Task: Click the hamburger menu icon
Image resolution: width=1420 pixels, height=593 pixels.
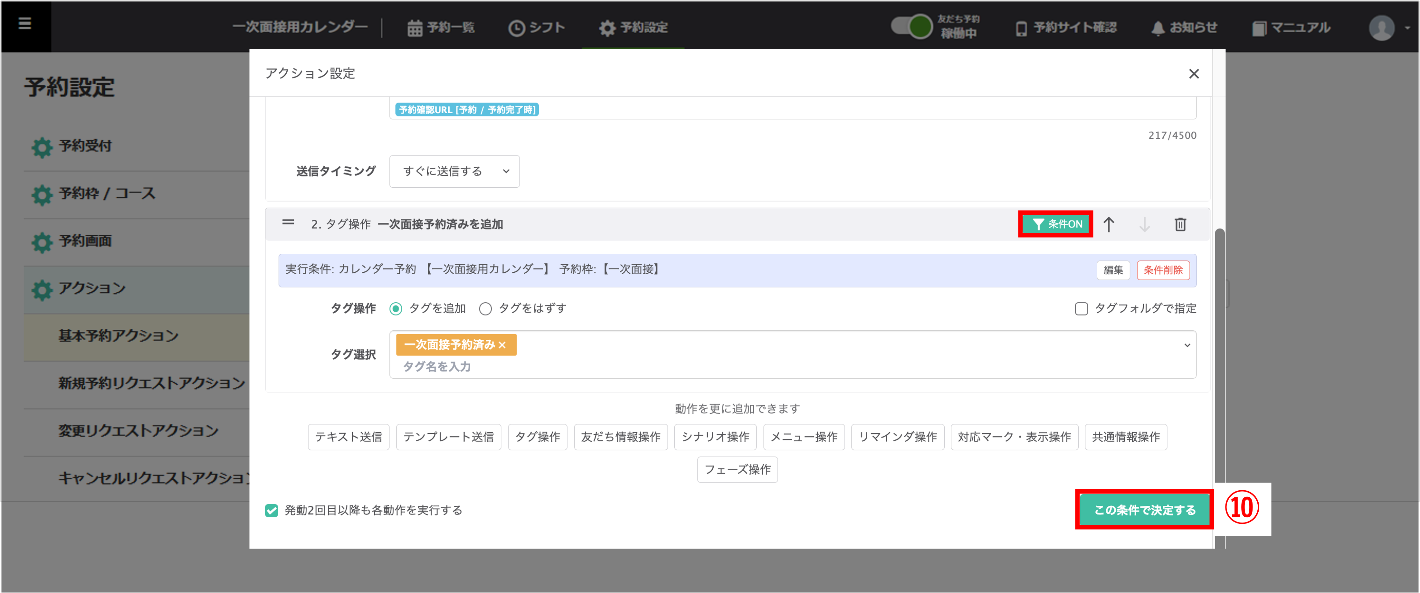Action: tap(25, 24)
